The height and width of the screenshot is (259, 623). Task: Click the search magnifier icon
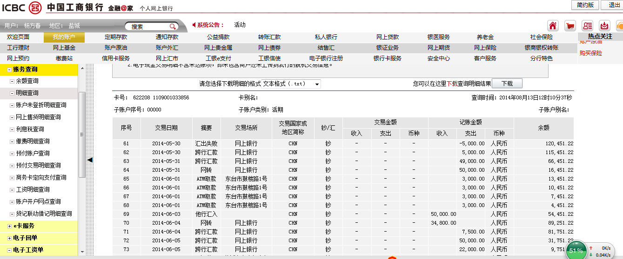pos(173,26)
